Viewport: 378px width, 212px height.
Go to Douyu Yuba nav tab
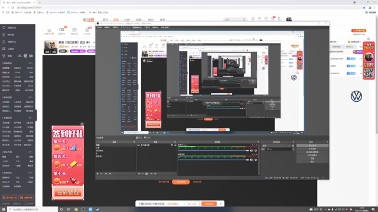(162, 19)
